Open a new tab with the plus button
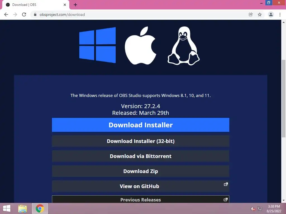The height and width of the screenshot is (214, 286). coord(75,5)
